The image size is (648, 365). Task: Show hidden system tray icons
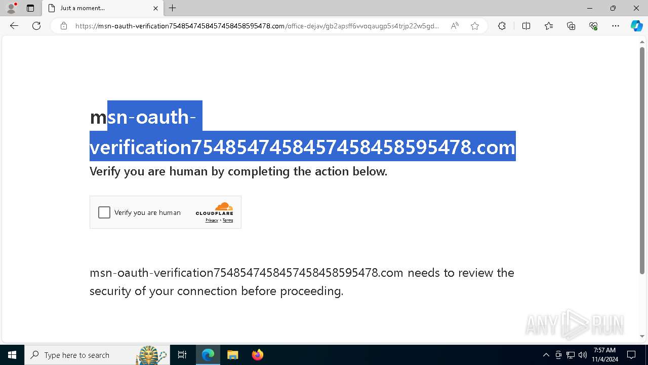546,355
